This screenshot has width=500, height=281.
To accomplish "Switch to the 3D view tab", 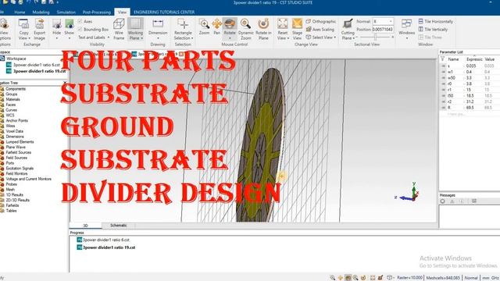I will point(85,226).
